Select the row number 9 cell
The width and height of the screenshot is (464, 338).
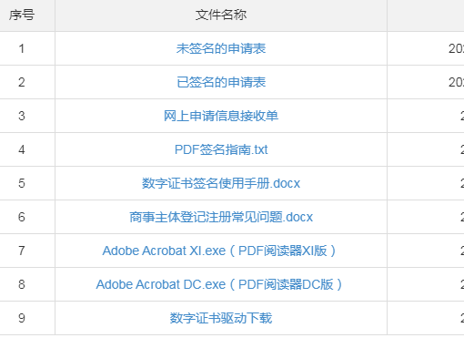click(x=22, y=318)
